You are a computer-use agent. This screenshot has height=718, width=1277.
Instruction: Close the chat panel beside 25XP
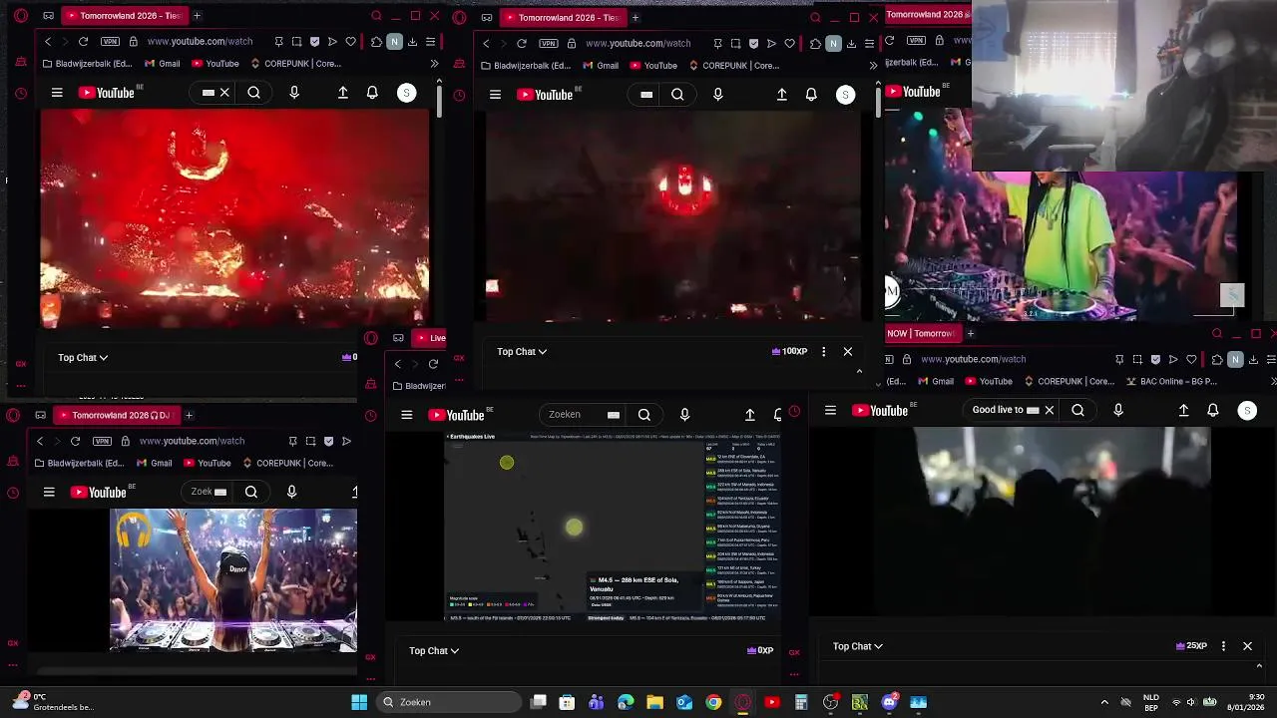pos(1247,646)
